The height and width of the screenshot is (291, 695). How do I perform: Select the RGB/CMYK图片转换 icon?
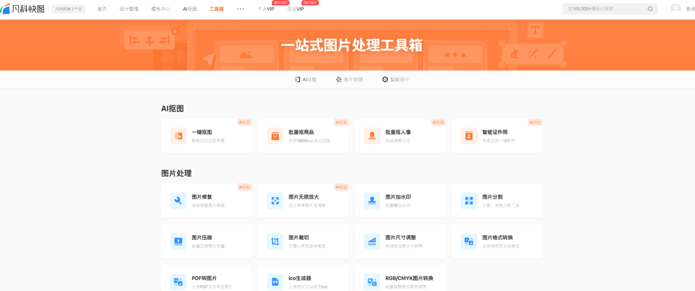click(x=372, y=282)
